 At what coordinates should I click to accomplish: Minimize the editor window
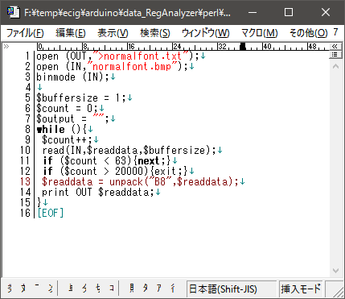253,12
